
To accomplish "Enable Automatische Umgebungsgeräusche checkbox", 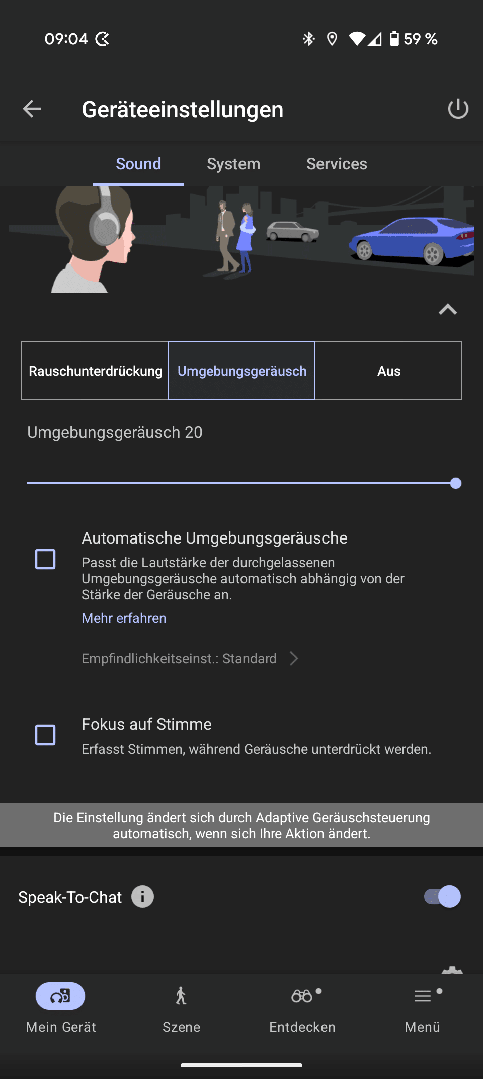I will (x=45, y=559).
